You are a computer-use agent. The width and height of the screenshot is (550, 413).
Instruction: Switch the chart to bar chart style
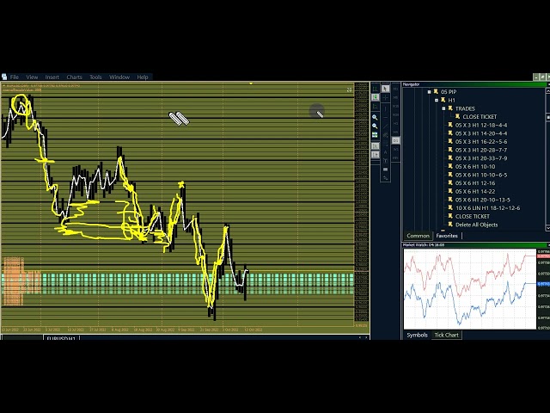[x=375, y=89]
